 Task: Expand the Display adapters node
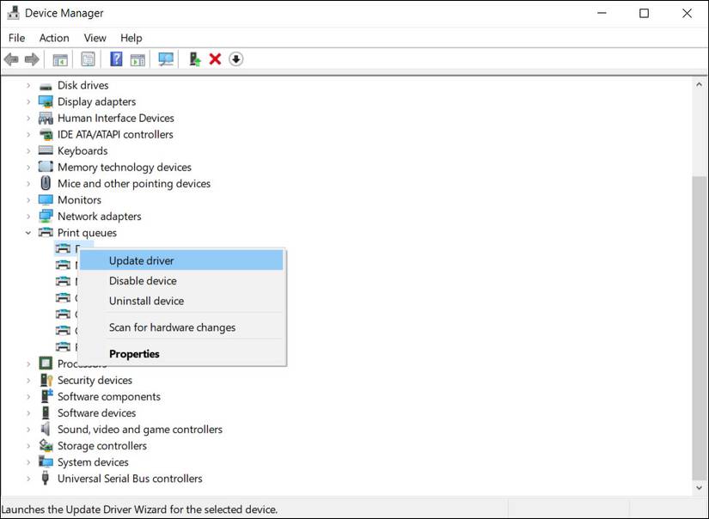click(x=28, y=101)
